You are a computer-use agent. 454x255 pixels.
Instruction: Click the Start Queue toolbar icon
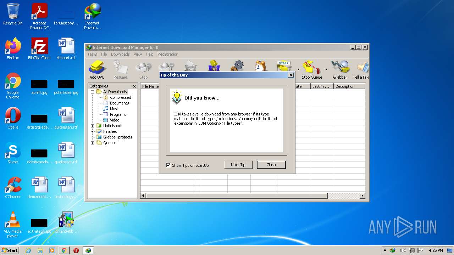click(x=284, y=66)
